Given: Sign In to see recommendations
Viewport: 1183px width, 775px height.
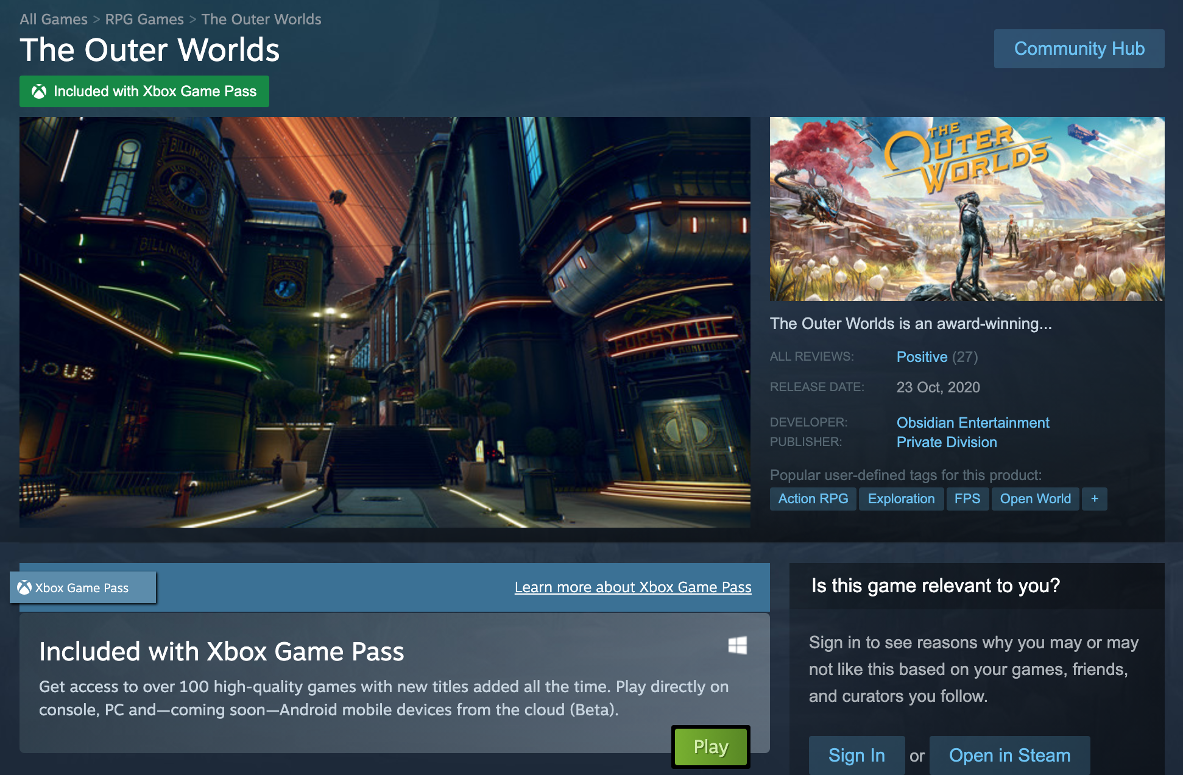Looking at the screenshot, I should pyautogui.click(x=856, y=756).
